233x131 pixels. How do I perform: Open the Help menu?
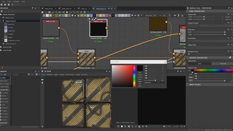click(23, 1)
